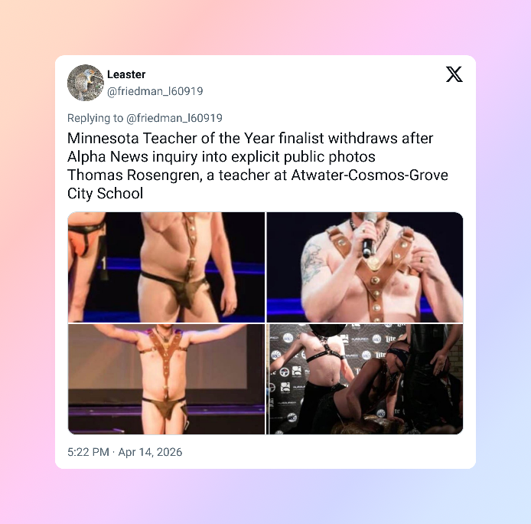Screen dimensions: 531x524
Task: Click blank card space beside the Leaster name
Action: tap(288, 74)
